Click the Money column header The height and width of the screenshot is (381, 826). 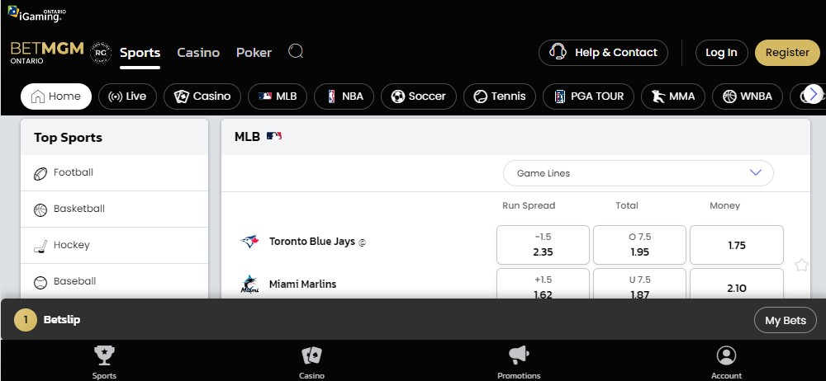point(725,206)
